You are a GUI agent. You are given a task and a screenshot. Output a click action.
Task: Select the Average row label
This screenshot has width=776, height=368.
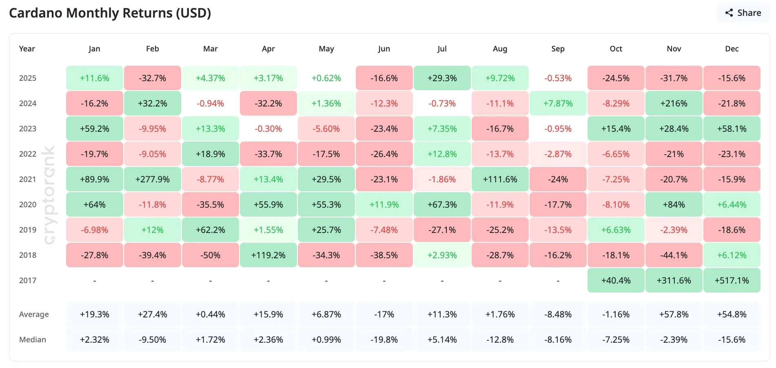click(x=34, y=314)
